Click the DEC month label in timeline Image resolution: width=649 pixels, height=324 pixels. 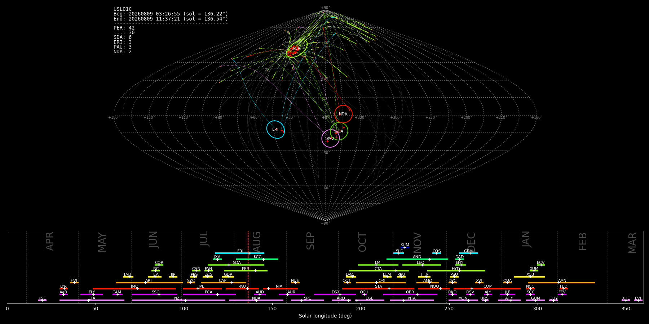coord(471,242)
